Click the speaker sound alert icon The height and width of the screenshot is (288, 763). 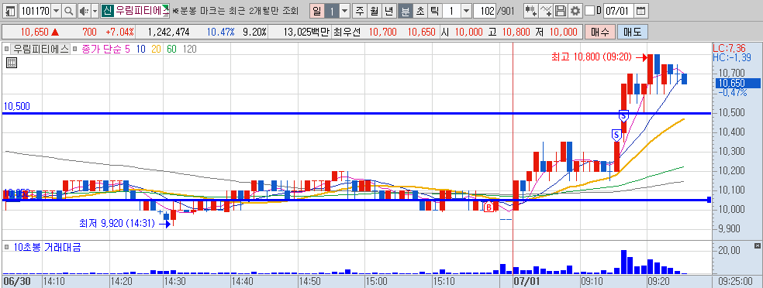[84, 10]
